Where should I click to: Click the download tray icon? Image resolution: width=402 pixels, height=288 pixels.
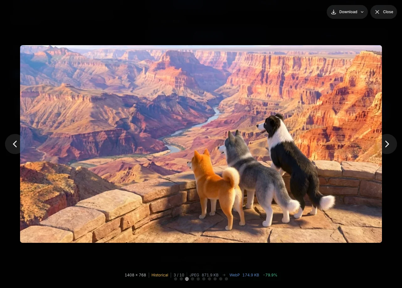coord(334,12)
